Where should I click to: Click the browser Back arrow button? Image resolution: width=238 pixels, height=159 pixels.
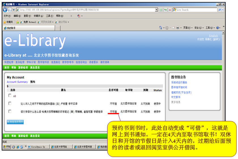point(5,10)
